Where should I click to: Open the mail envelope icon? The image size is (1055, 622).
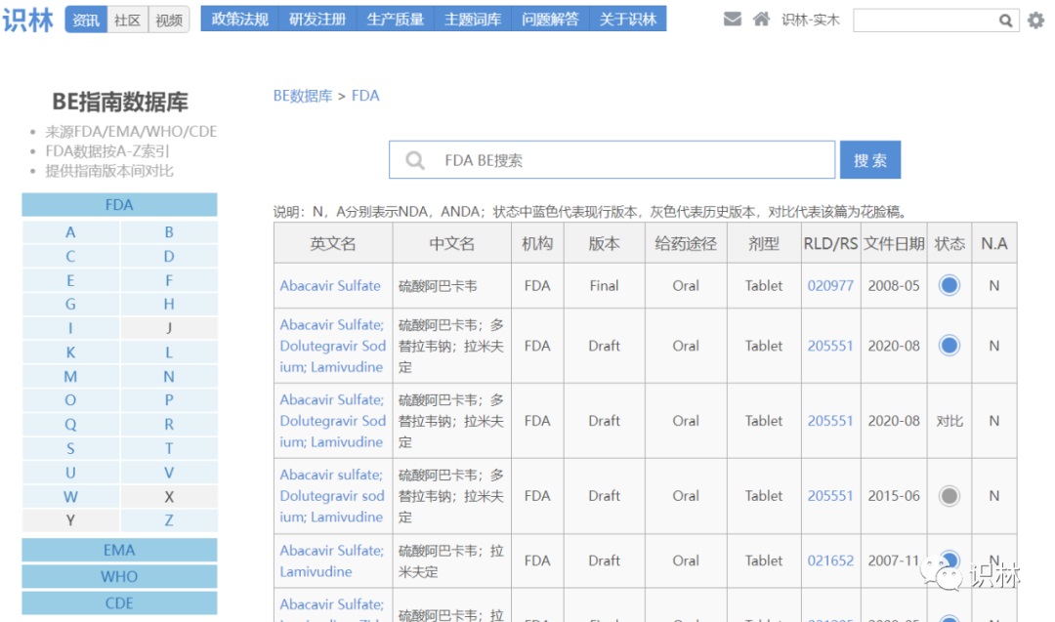click(x=732, y=19)
